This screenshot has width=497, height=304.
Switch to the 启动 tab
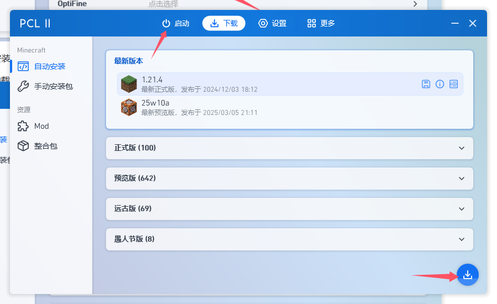point(176,23)
